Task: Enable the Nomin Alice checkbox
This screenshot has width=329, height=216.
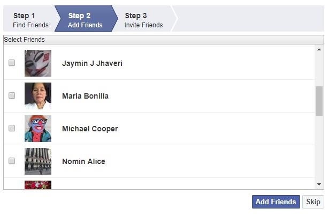Action: pyautogui.click(x=12, y=161)
